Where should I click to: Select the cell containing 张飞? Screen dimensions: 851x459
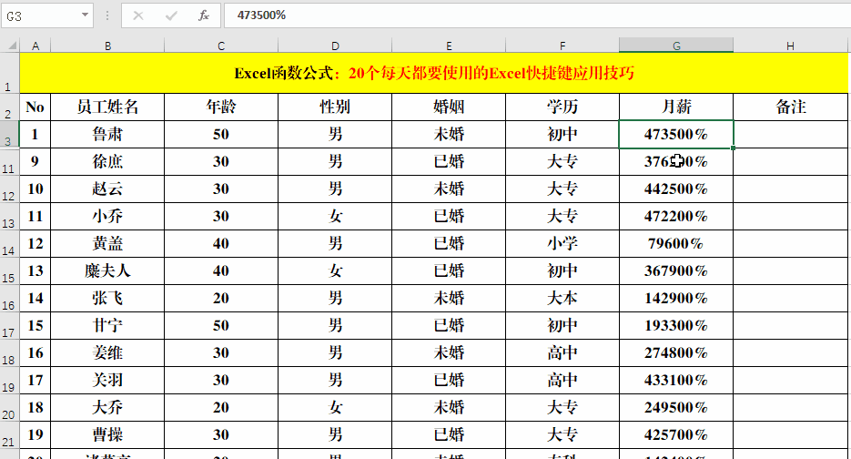tap(107, 298)
